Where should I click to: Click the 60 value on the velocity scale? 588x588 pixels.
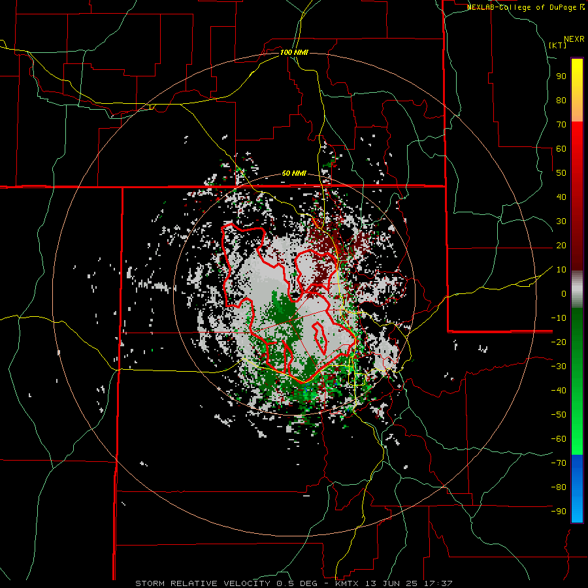pyautogui.click(x=561, y=148)
